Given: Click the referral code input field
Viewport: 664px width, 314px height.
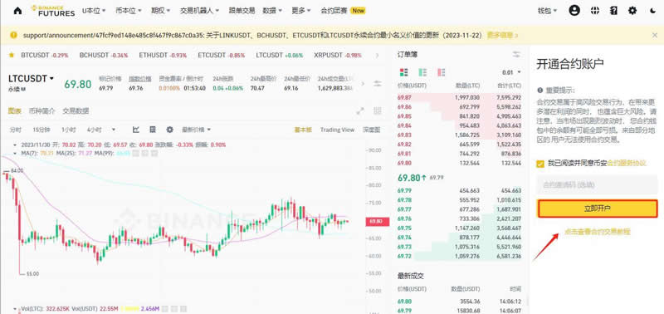Looking at the screenshot, I should [597, 184].
